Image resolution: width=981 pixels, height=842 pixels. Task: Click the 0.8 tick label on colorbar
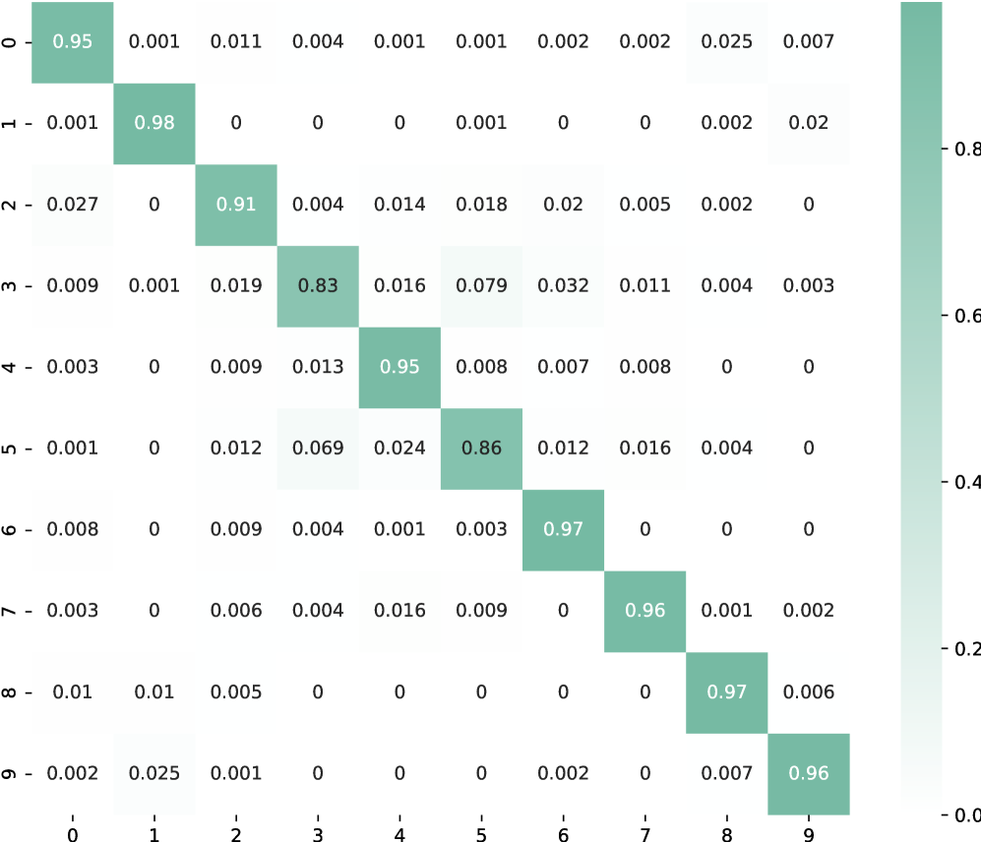[966, 149]
